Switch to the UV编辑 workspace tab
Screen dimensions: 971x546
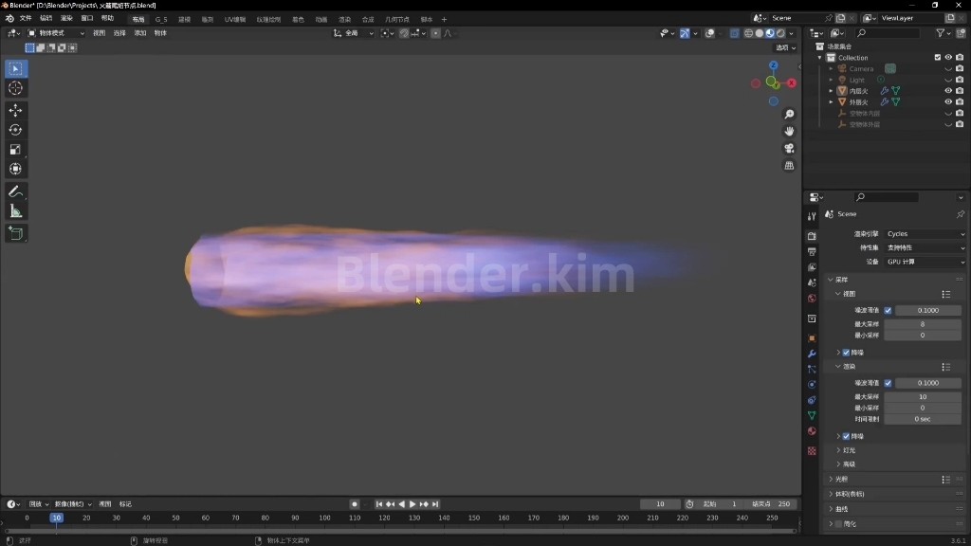point(235,19)
